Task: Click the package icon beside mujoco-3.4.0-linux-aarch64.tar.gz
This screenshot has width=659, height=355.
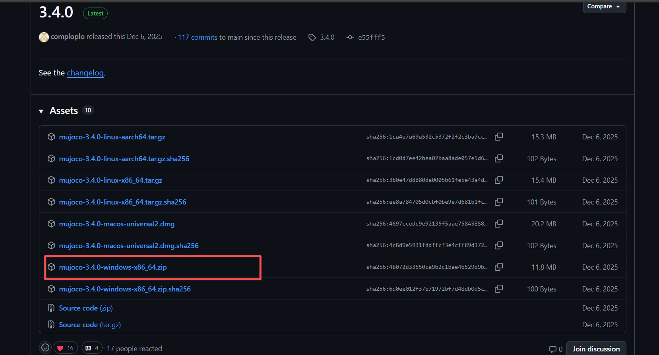Action: tap(51, 137)
